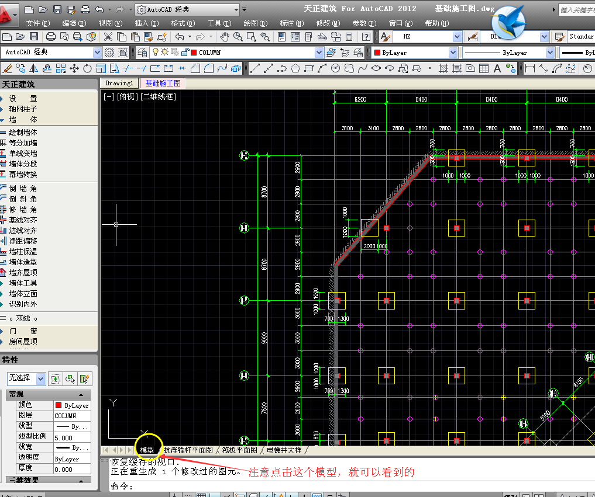Click 绘制墙体 in the 天正建筑 panel

[23, 133]
